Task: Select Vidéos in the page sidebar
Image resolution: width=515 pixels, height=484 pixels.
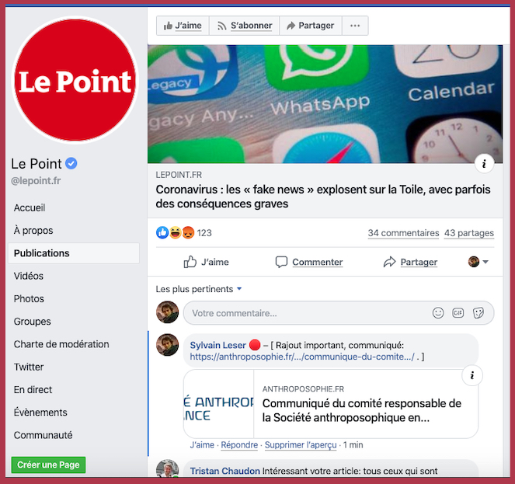Action: coord(29,276)
